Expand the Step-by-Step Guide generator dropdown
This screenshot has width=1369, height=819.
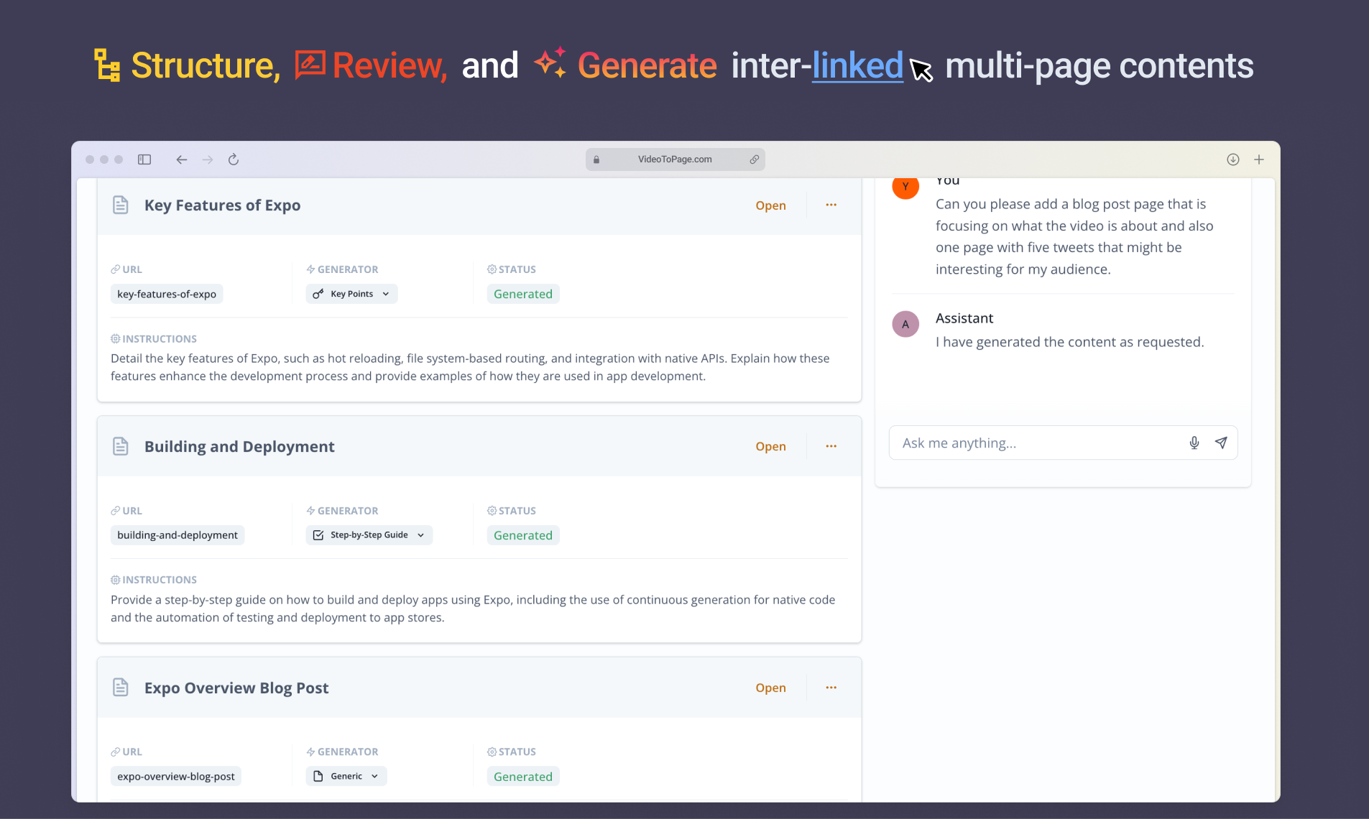(x=369, y=535)
